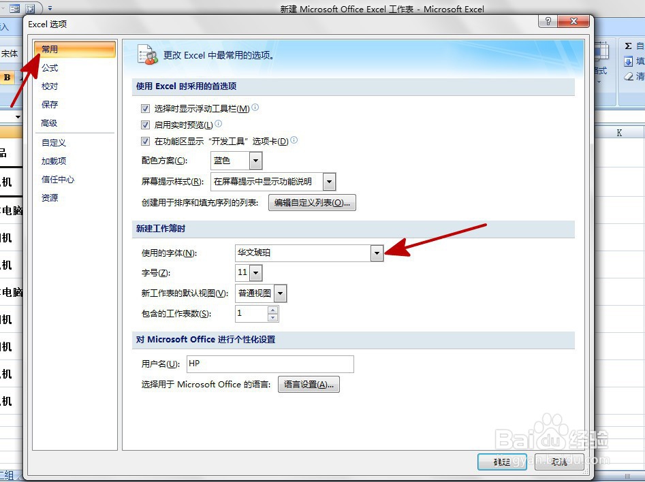Toggle the 在功能区显示开发工具选项卡 checkbox
This screenshot has height=482, width=645.
click(145, 140)
